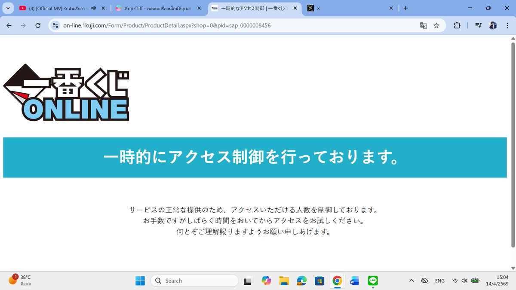This screenshot has height=290, width=516.
Task: Select the 一時的なアクセス制御 tab
Action: pos(255,8)
